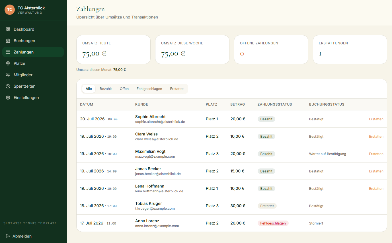
Task: Click Bezahlt badge in Lena Hoffmann row
Action: pos(266,189)
